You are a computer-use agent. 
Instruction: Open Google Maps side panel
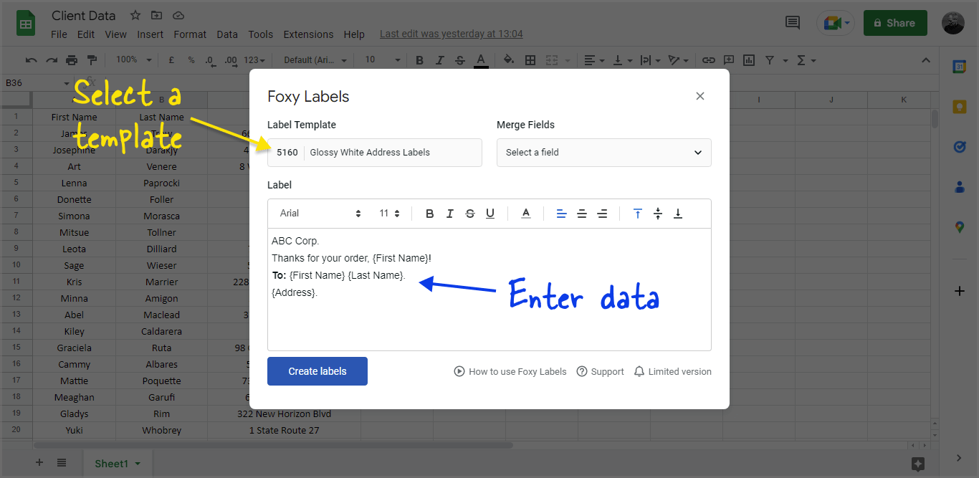[x=959, y=227]
